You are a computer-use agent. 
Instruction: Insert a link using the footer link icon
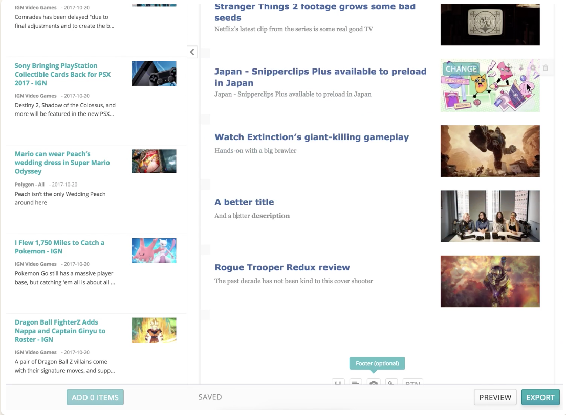tap(391, 382)
